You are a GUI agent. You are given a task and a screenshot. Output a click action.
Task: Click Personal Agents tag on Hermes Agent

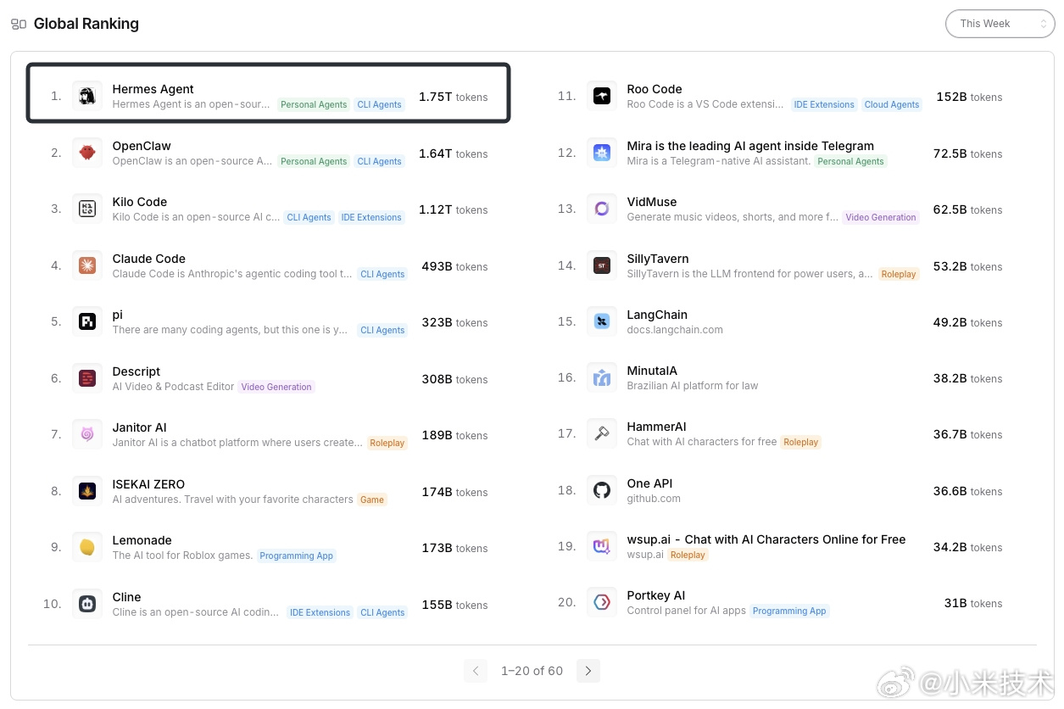pos(314,105)
